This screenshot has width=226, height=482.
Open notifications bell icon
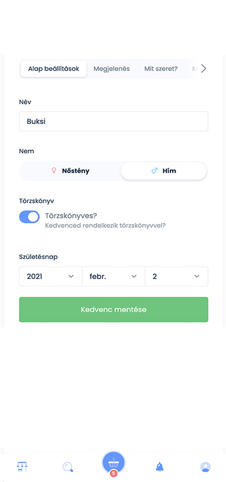coord(159,467)
